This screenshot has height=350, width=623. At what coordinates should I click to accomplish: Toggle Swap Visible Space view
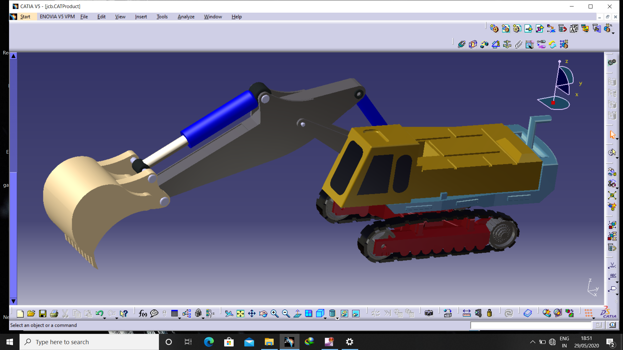pyautogui.click(x=356, y=313)
